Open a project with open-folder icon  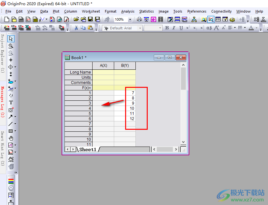coord(76,19)
